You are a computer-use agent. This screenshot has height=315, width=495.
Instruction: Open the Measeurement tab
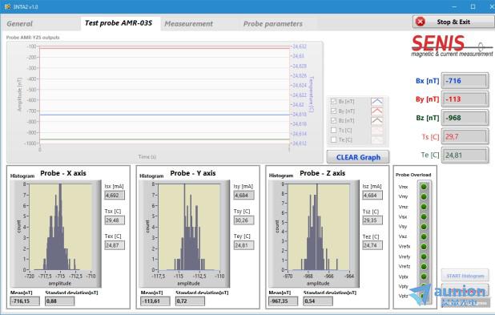(x=189, y=24)
